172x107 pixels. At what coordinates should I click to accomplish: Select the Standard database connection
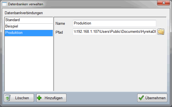29,20
